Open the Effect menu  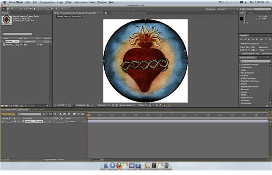[69, 2]
